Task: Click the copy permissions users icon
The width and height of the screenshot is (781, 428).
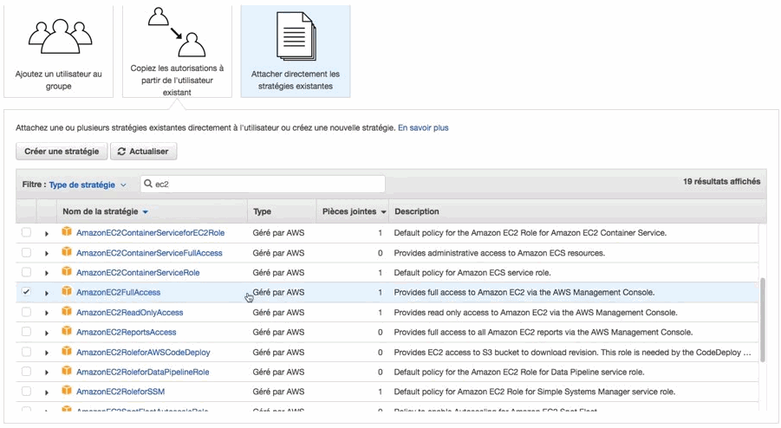Action: (177, 32)
